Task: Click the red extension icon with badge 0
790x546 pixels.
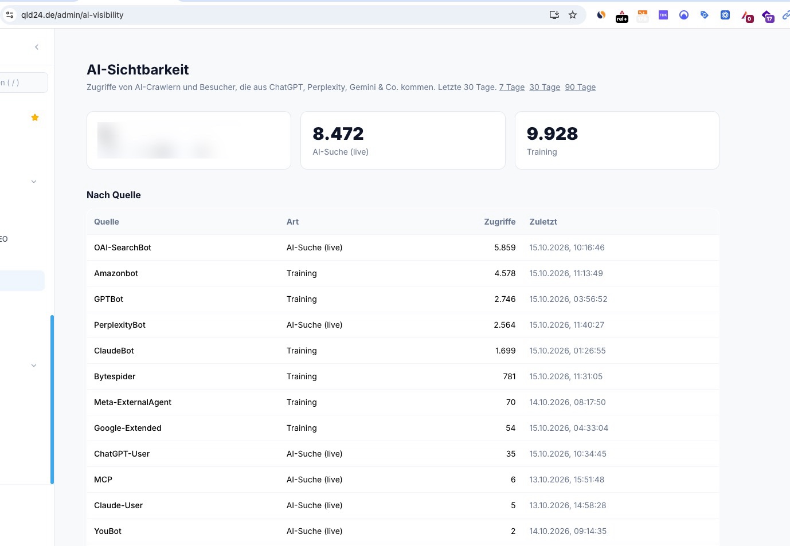Action: click(x=747, y=16)
